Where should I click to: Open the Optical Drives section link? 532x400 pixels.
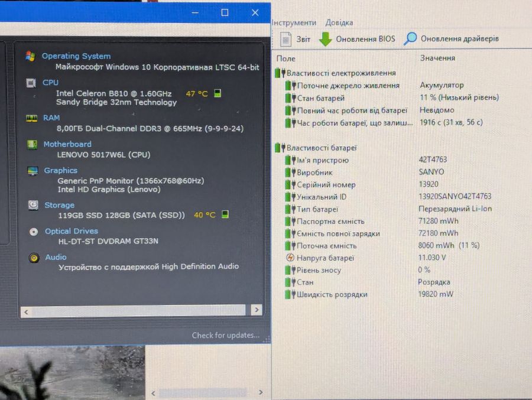point(72,231)
